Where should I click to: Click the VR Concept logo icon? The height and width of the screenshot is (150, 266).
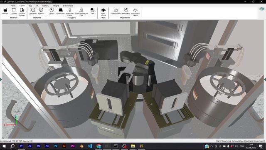262,9
